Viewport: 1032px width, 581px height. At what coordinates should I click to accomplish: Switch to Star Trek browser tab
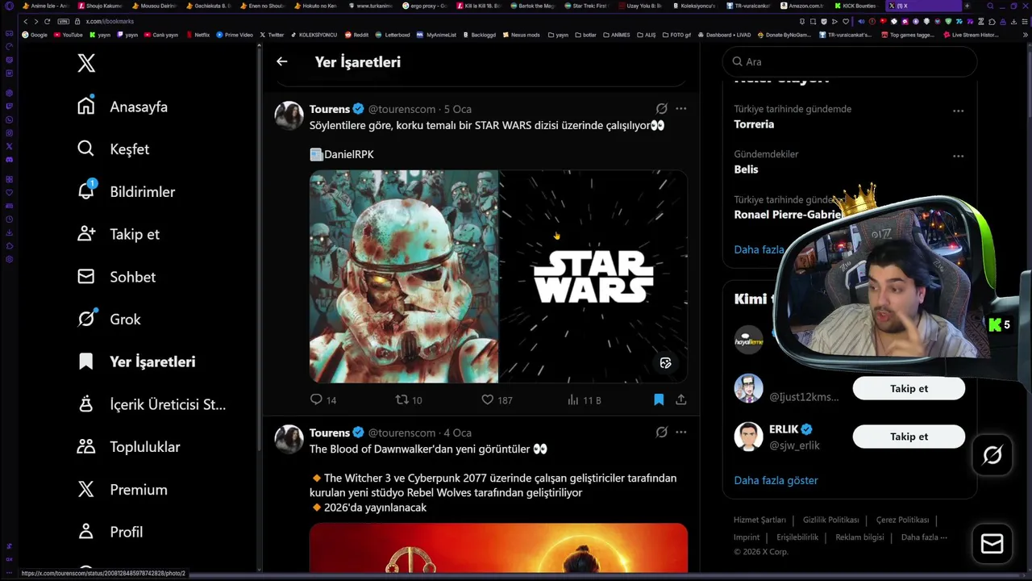click(x=586, y=6)
